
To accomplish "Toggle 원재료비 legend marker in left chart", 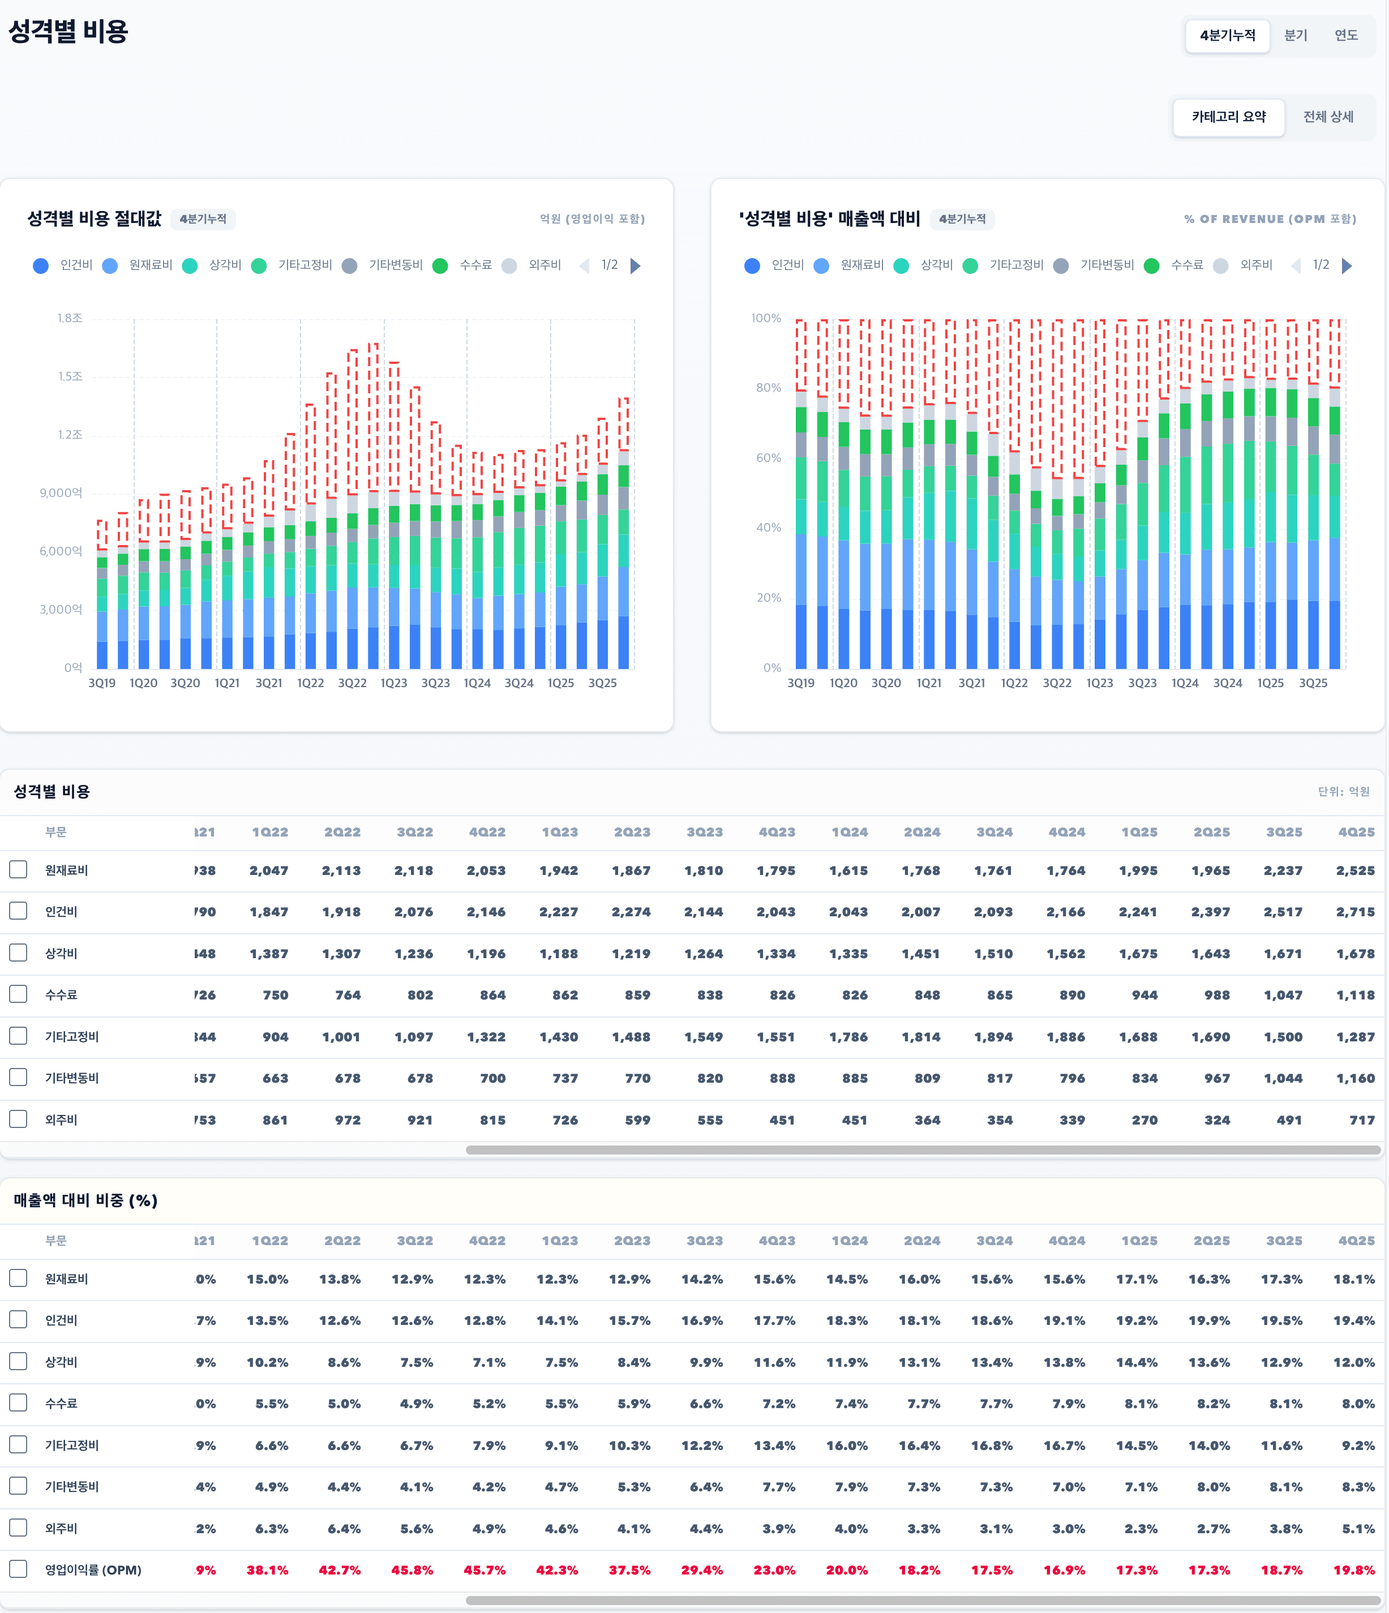I will pos(110,266).
